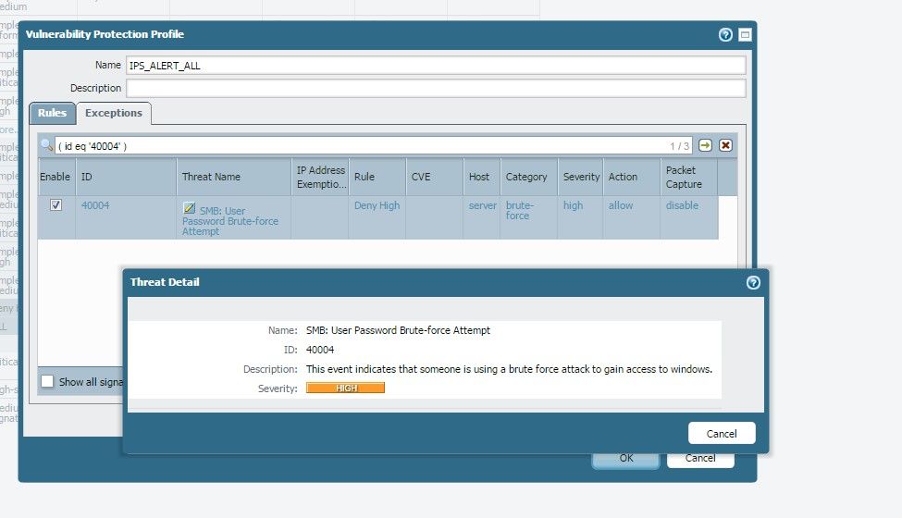Uncheck Enable for threat 40004
Viewport: 902px width, 518px height.
[56, 205]
